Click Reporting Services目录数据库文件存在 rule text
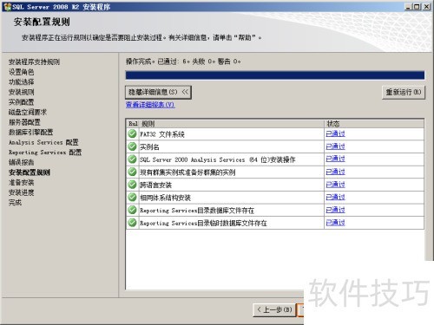The width and height of the screenshot is (434, 325). tap(197, 211)
